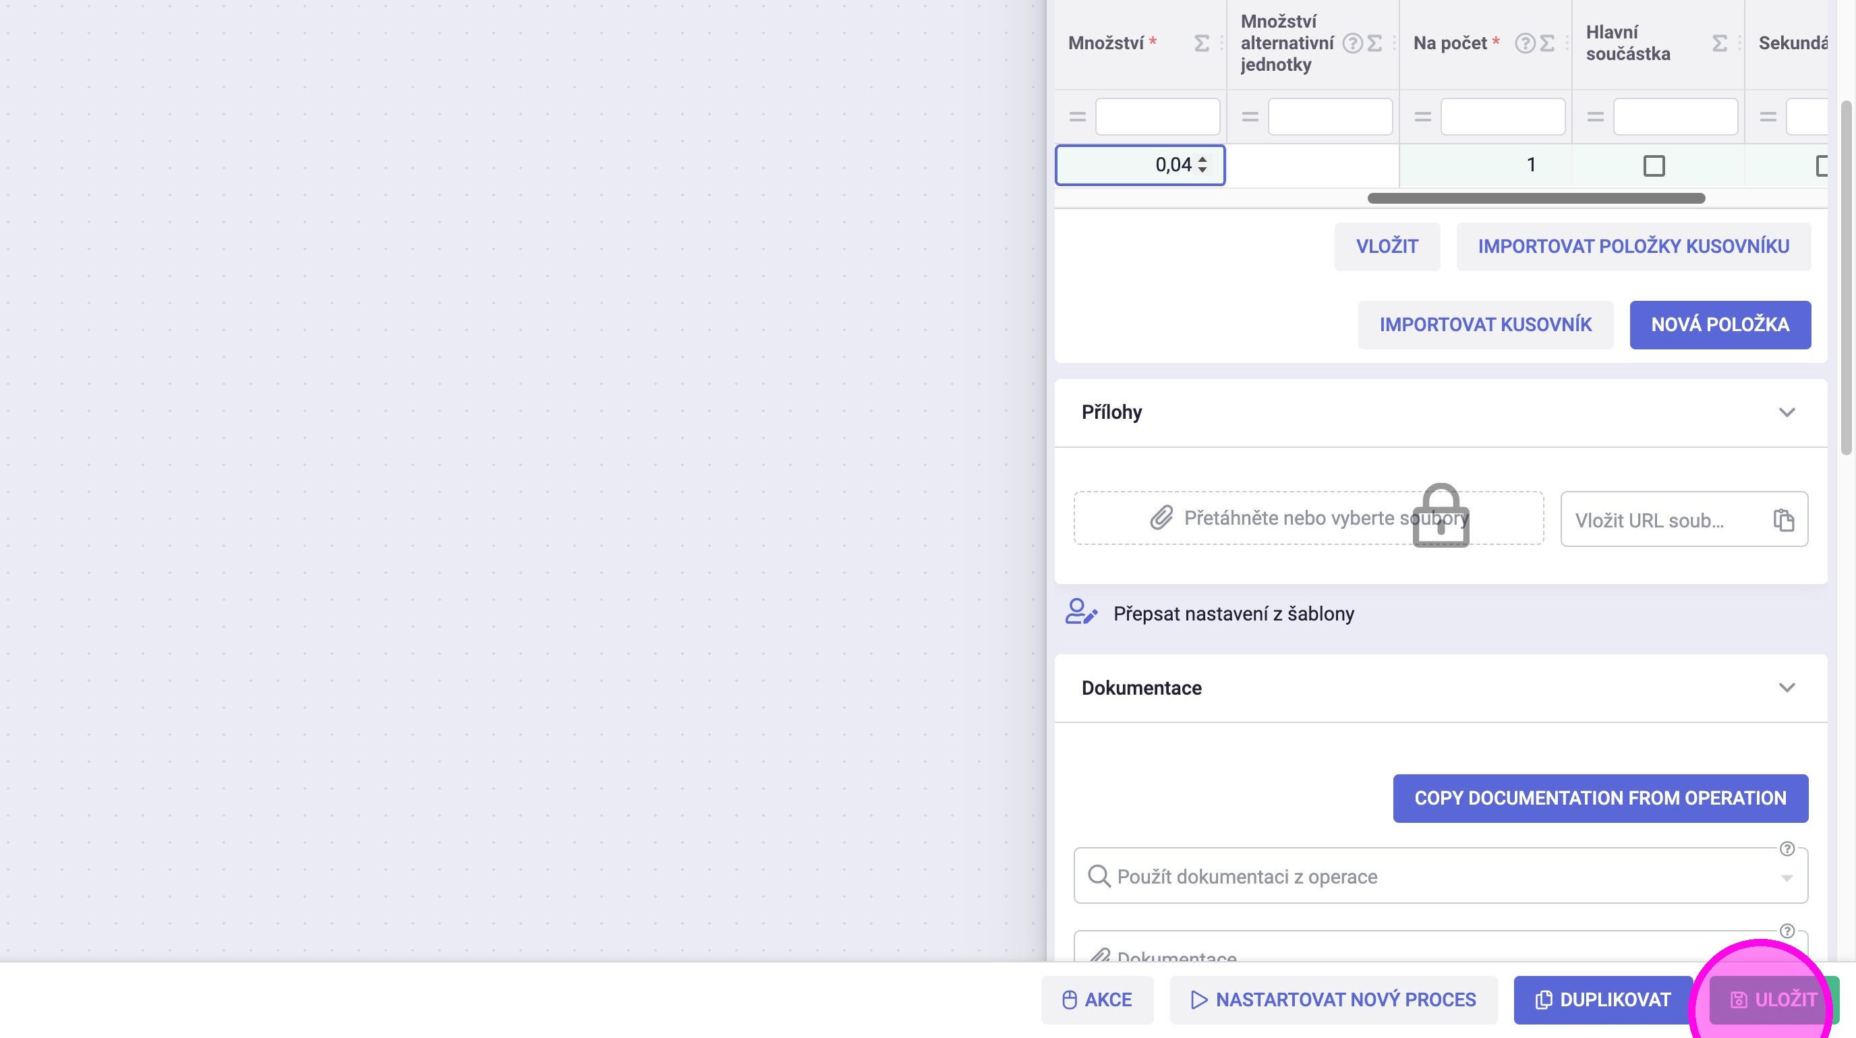Click the Vložit URL souboru input field

pyautogui.click(x=1664, y=519)
